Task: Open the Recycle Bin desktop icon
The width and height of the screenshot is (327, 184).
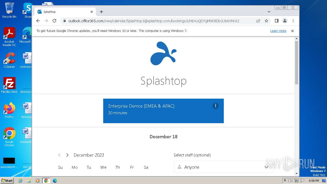Action: pos(9,10)
